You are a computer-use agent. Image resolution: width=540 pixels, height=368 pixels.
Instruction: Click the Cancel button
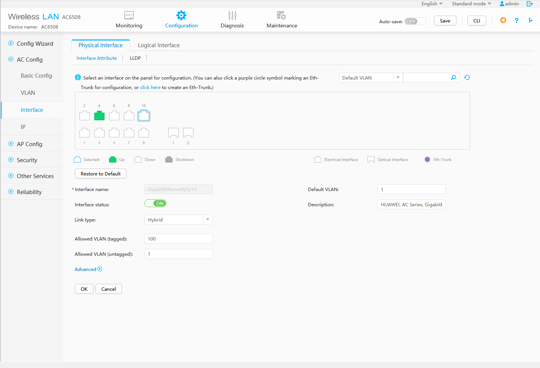tap(109, 289)
